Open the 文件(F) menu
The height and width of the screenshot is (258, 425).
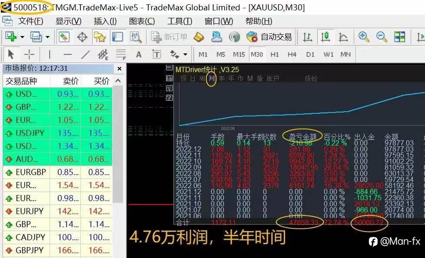pyautogui.click(x=30, y=21)
